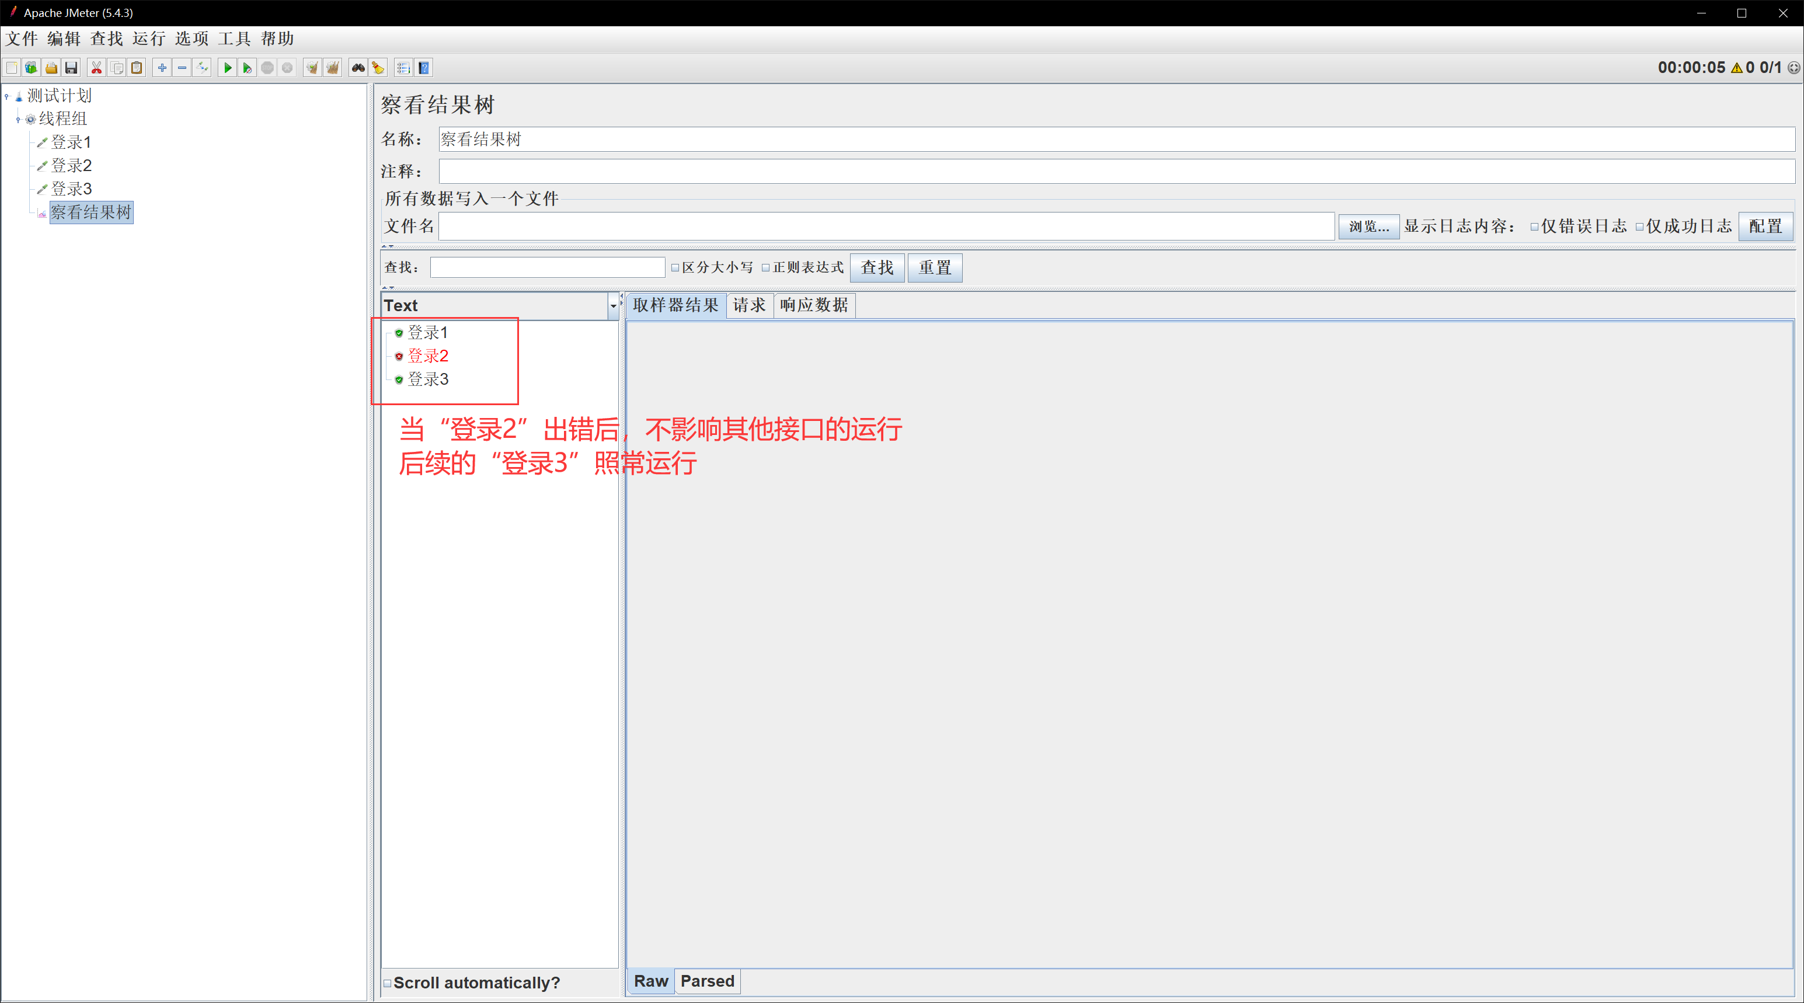The height and width of the screenshot is (1003, 1804).
Task: Click the Function Helper list icon
Action: (x=403, y=68)
